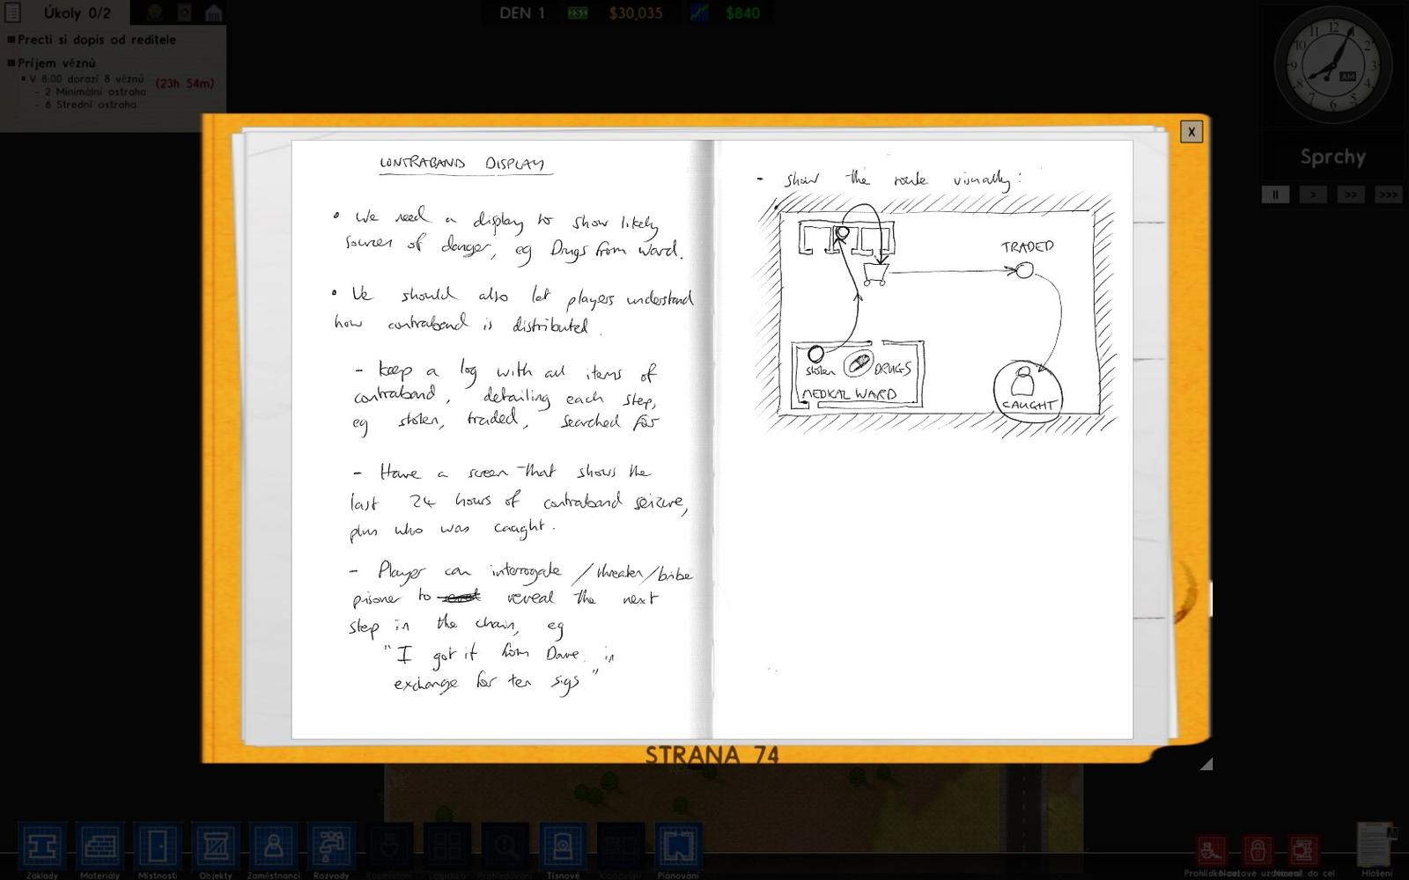
Task: Pause the game with the pause button
Action: [1274, 194]
